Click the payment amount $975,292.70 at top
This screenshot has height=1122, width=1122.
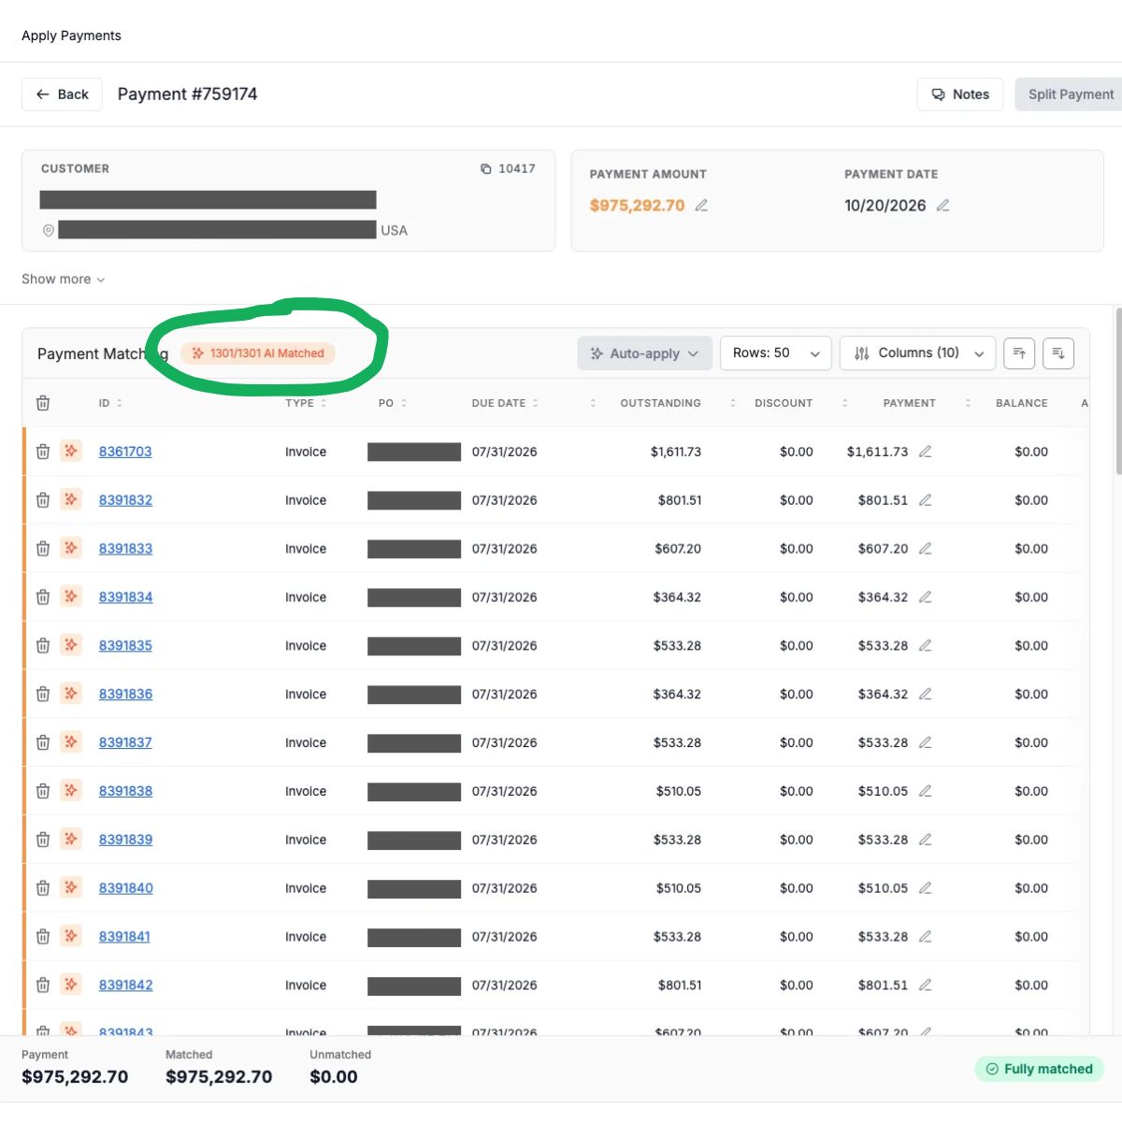(637, 206)
